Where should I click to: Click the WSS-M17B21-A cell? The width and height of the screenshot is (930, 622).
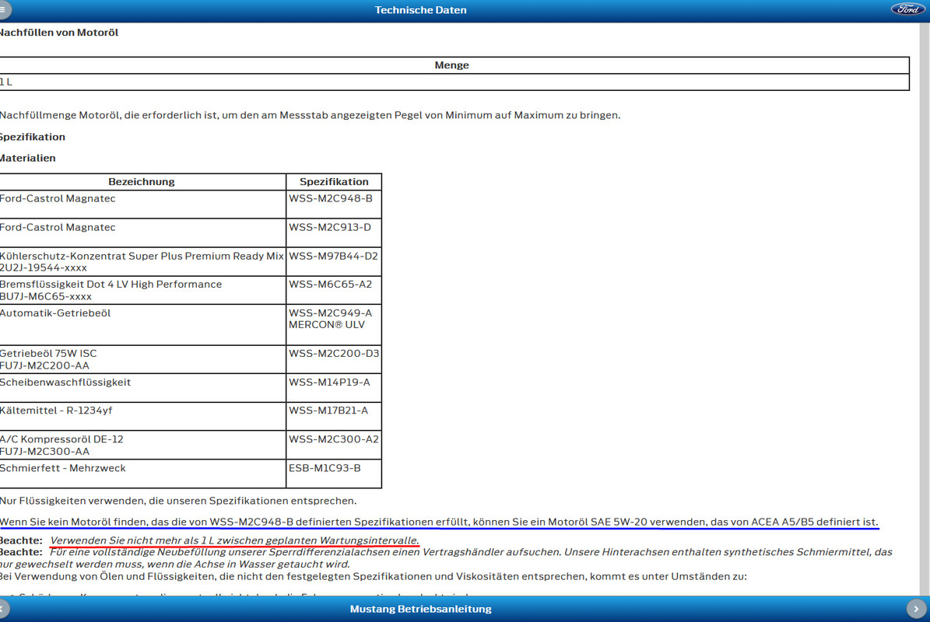pyautogui.click(x=334, y=417)
